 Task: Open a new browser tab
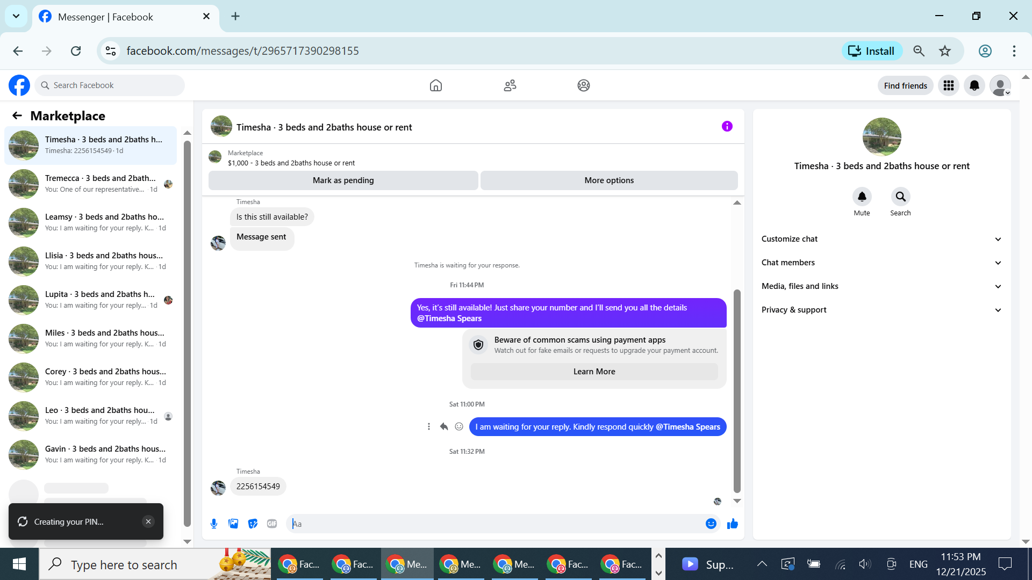235,16
